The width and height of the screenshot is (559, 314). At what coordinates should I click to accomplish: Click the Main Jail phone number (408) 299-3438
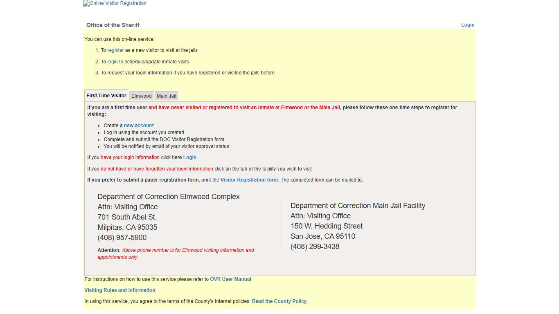click(x=315, y=247)
